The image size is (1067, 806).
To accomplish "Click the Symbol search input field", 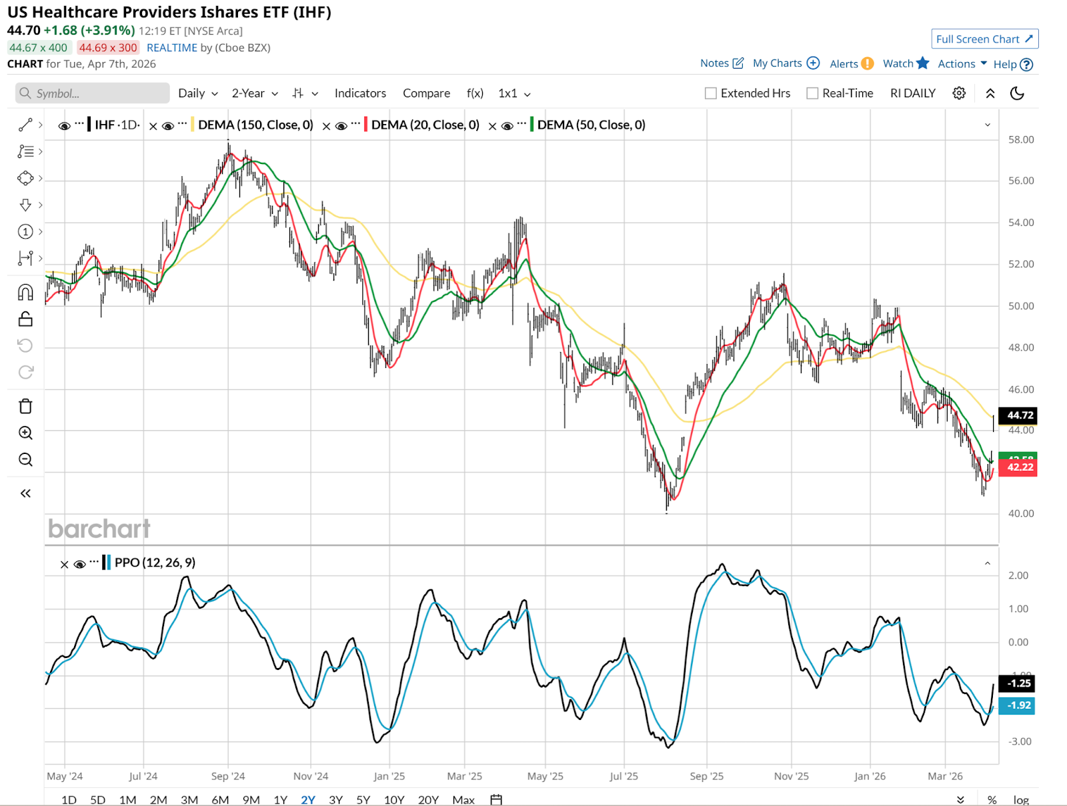I will pos(93,93).
